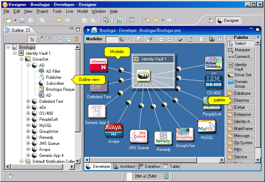
Task: Select the driver set icon inside Identity Vault 1
Action: point(143,75)
